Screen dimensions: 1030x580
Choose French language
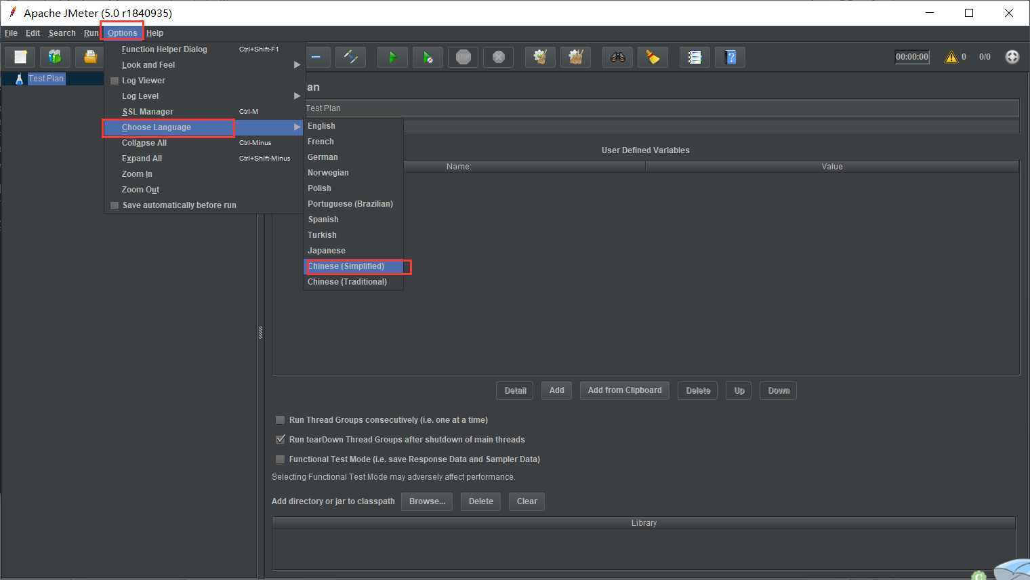353,142
